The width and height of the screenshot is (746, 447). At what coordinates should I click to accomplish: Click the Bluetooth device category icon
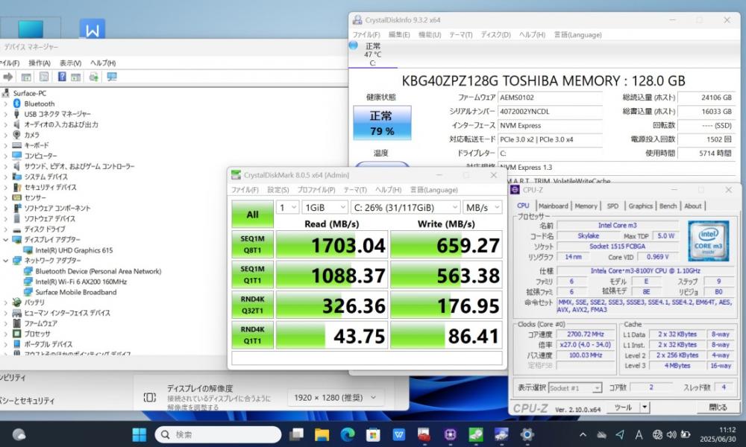[x=16, y=104]
